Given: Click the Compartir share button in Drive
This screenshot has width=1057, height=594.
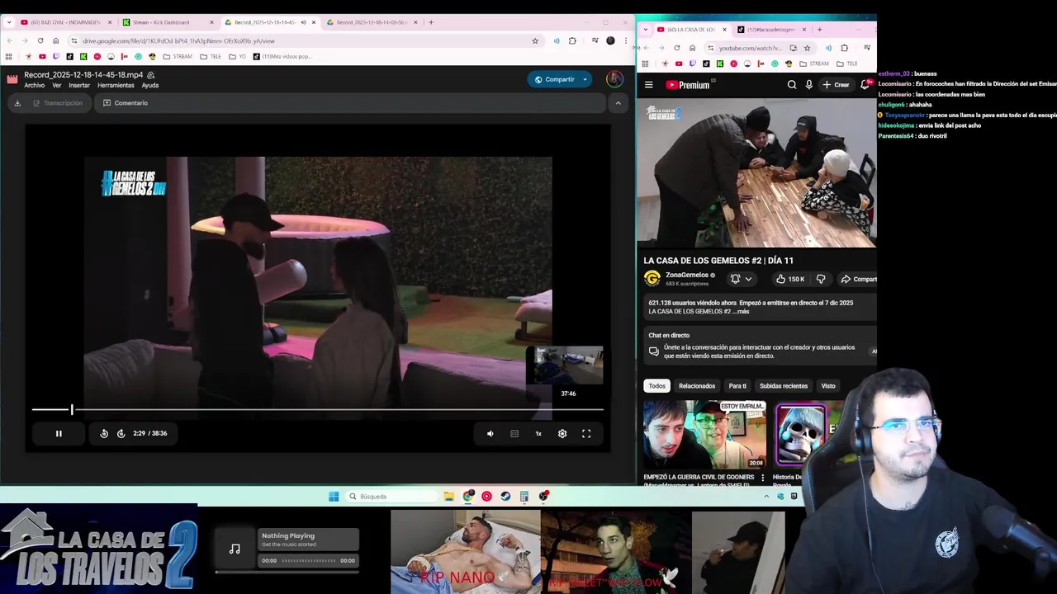Looking at the screenshot, I should click(553, 79).
